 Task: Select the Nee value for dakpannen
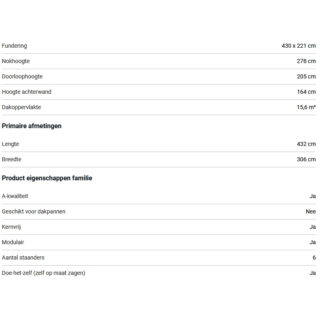310,212
